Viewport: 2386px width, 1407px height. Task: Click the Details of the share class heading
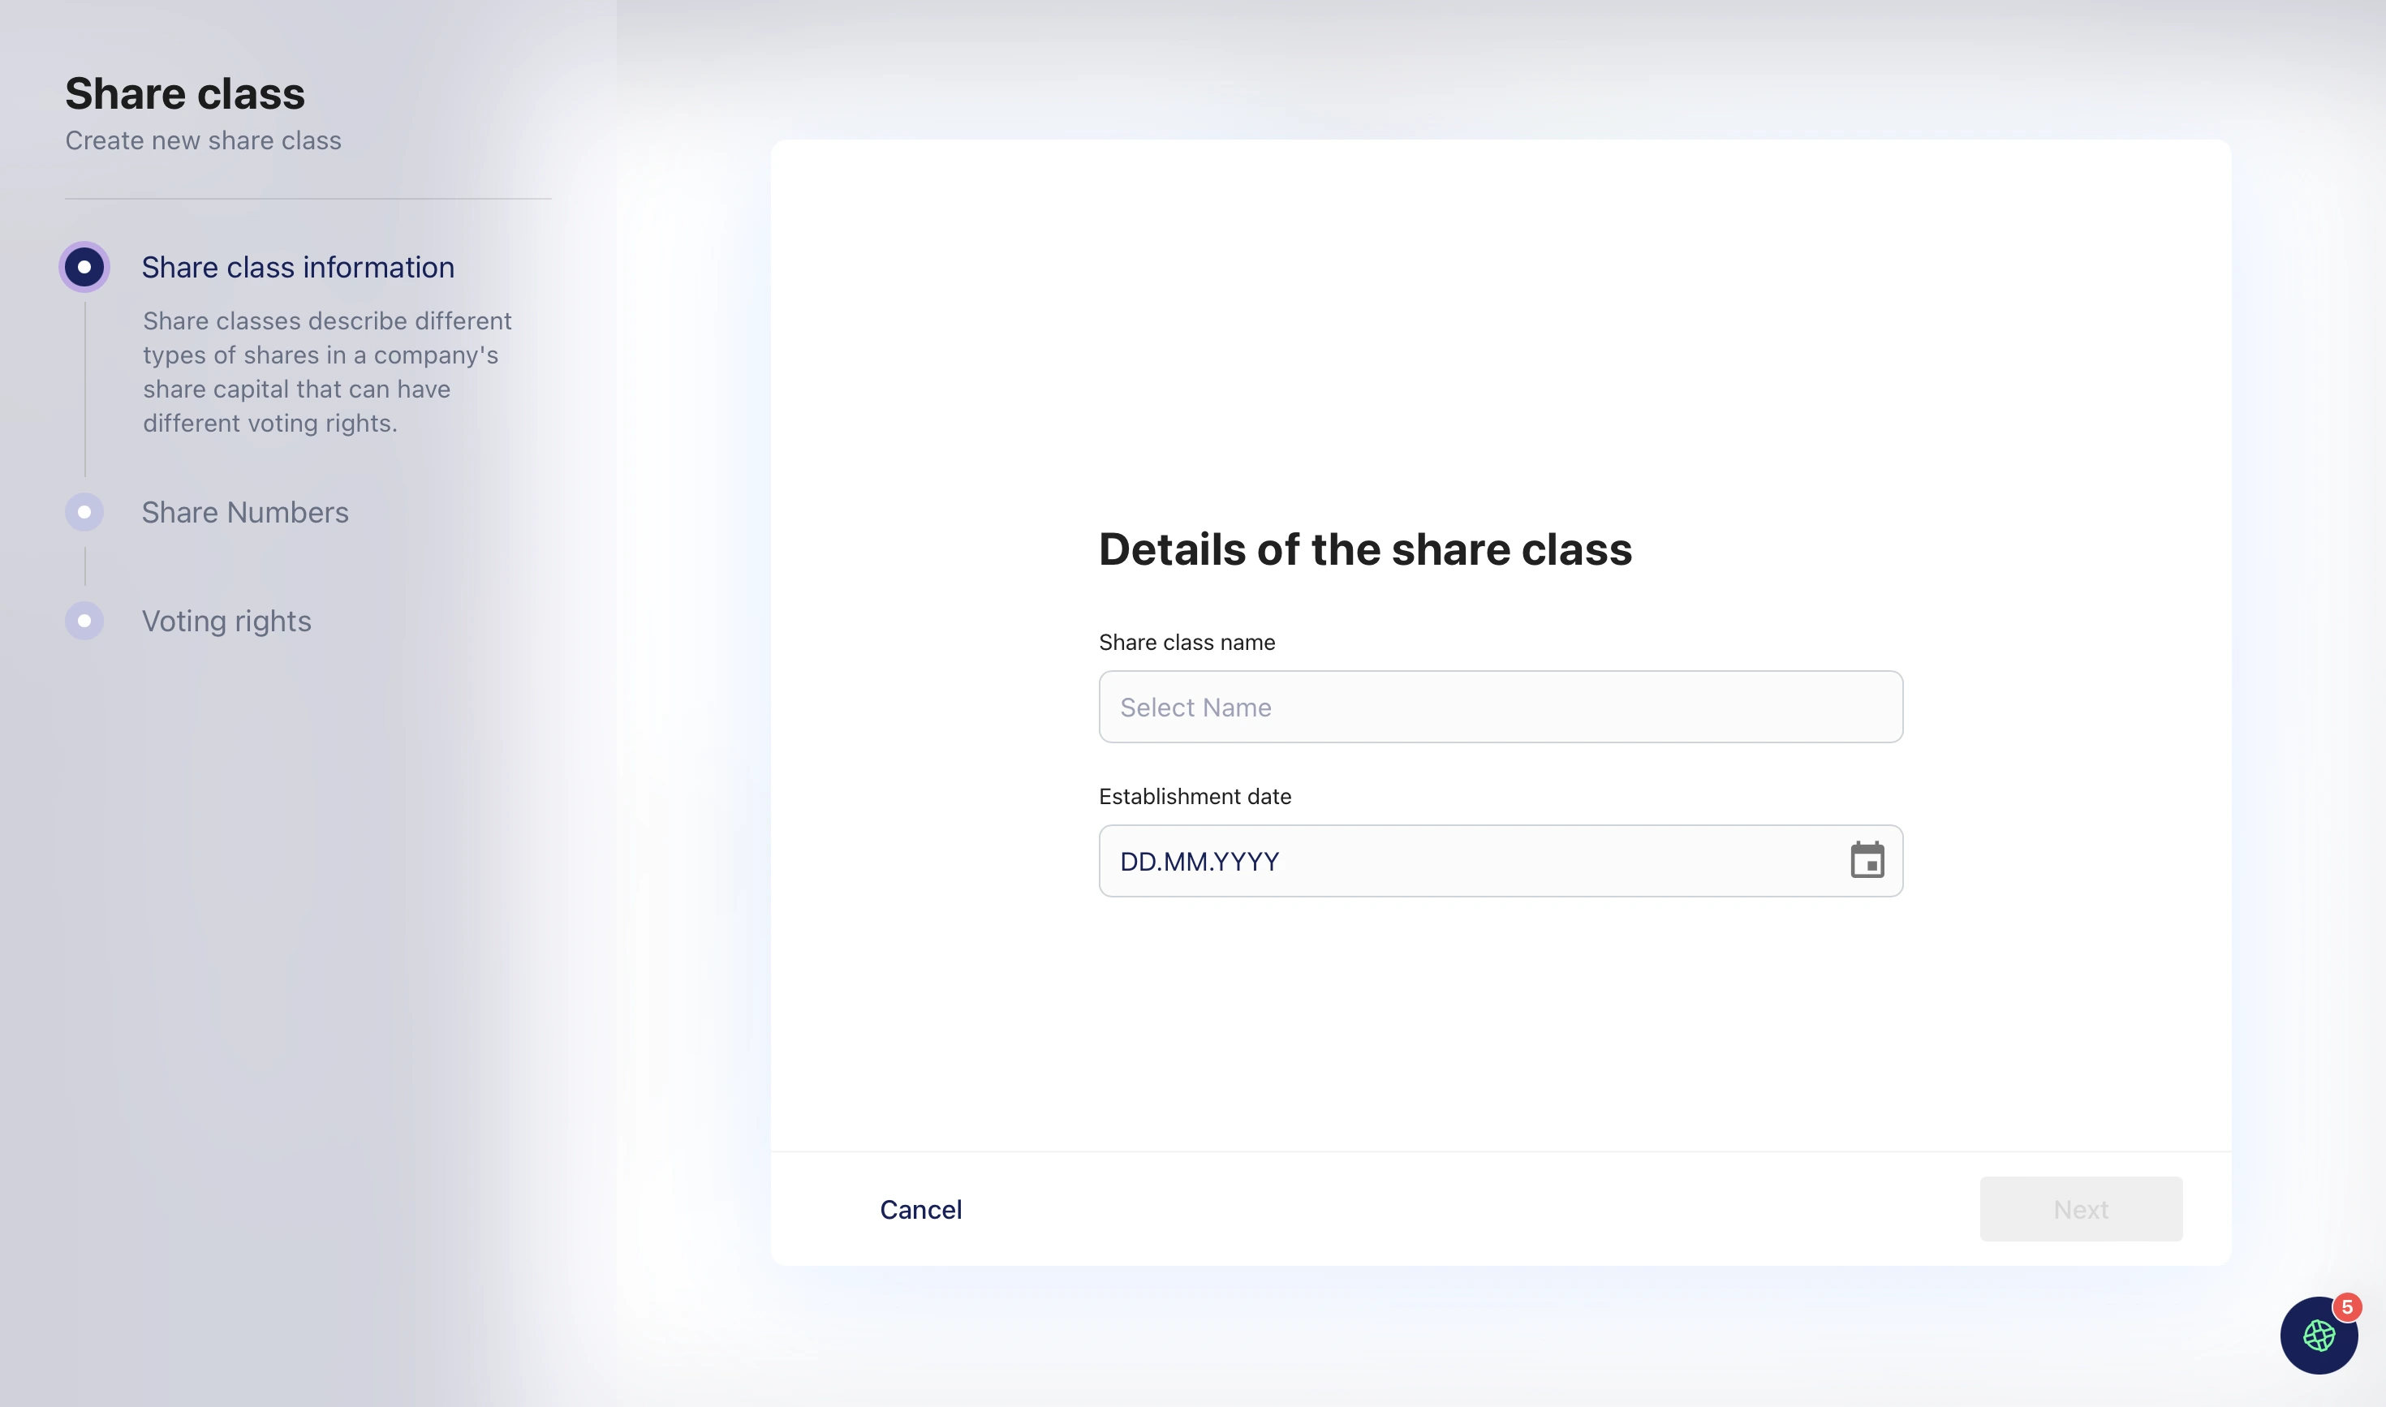(1365, 550)
